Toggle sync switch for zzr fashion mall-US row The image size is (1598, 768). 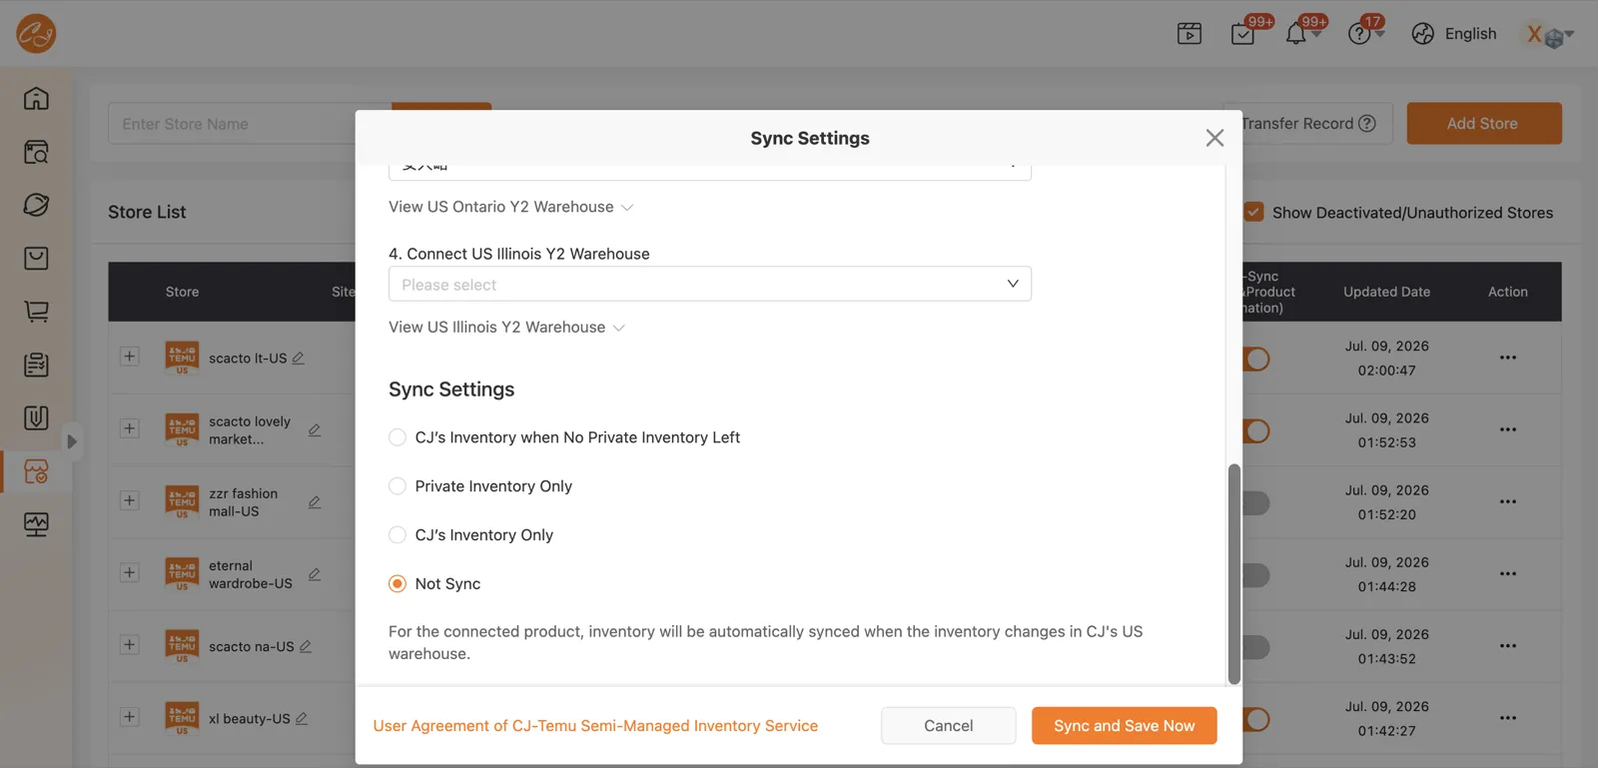(1256, 502)
